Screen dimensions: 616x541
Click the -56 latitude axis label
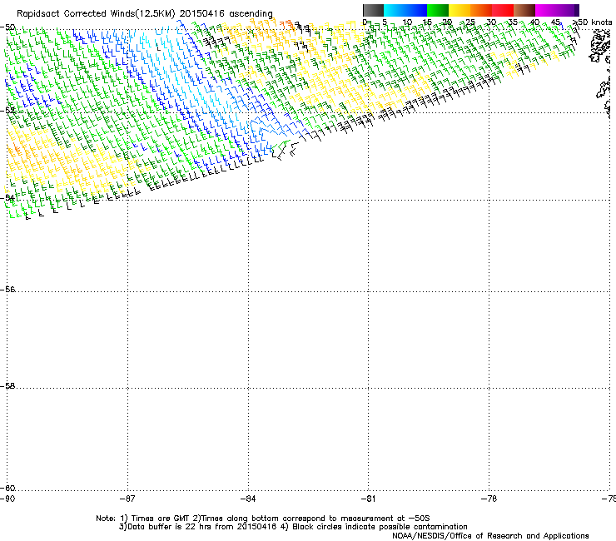pos(7,289)
